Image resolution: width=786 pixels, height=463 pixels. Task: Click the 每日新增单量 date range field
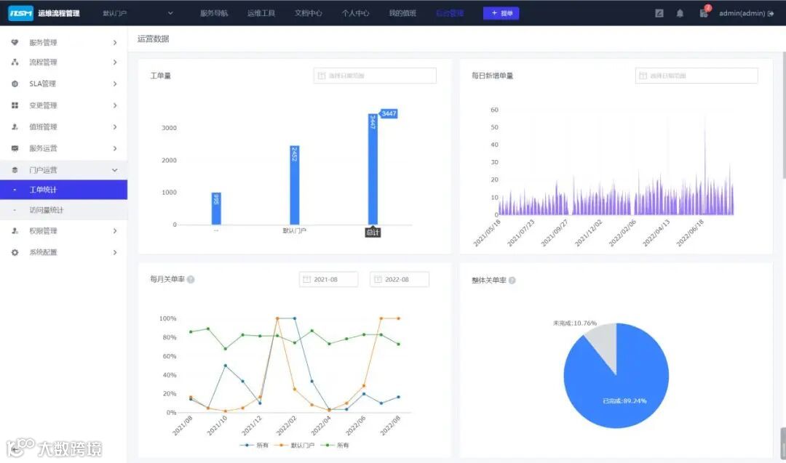696,76
